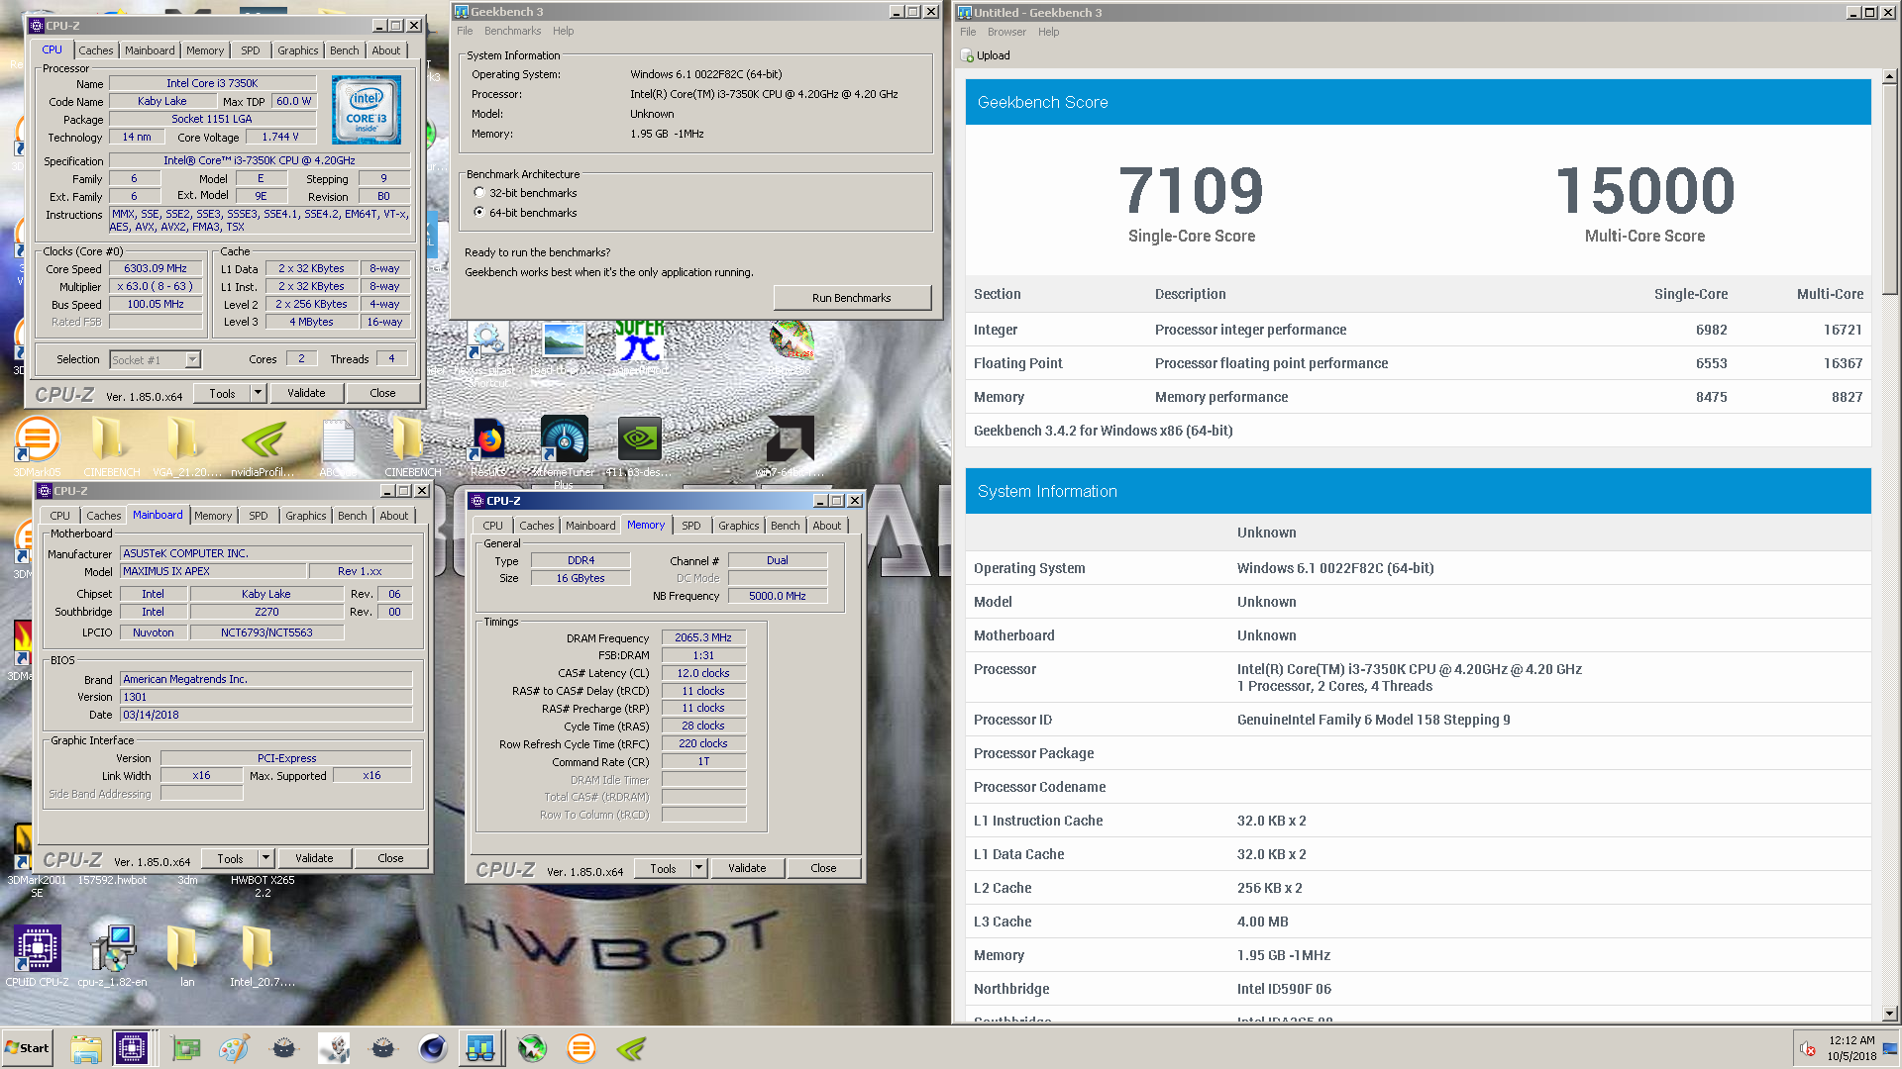
Task: Click Tools button in top CPU-Z window
Action: point(222,393)
